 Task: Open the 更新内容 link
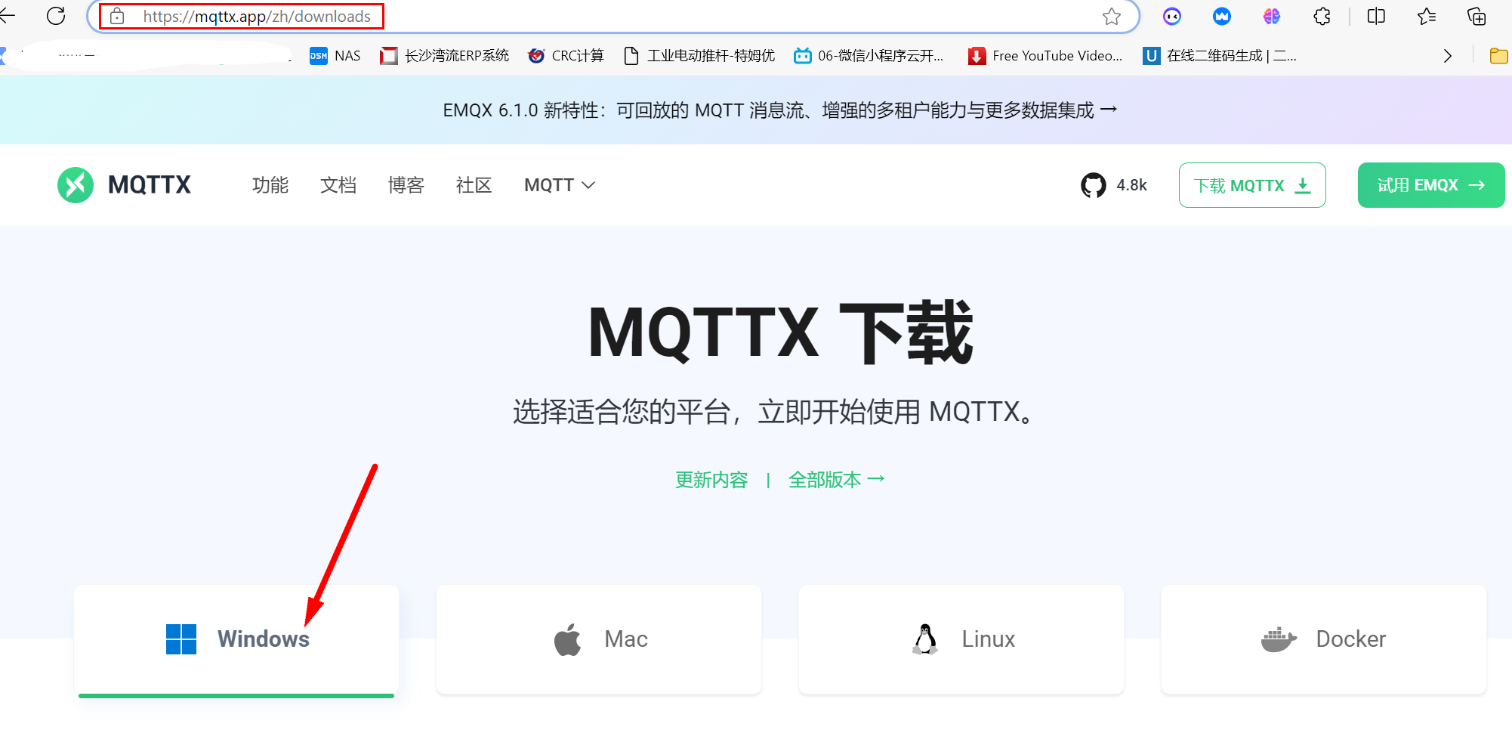(x=711, y=480)
